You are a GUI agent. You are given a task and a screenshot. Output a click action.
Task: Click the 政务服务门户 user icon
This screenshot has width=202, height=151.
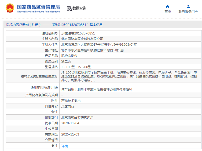188,6
